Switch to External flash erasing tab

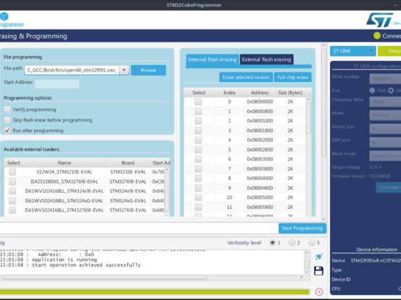click(x=266, y=59)
